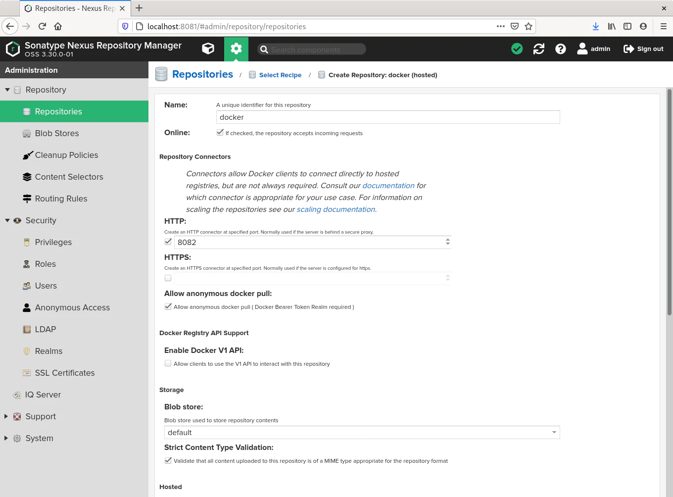Click the green system status checkmark
The width and height of the screenshot is (673, 497).
517,49
